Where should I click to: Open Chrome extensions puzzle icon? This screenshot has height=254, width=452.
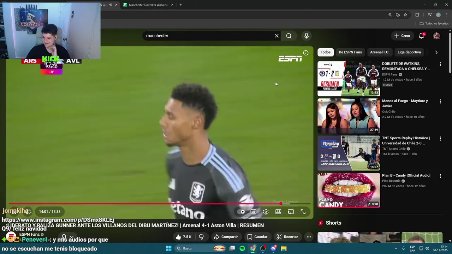(x=417, y=15)
